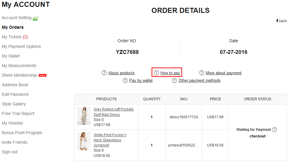The image size is (288, 162).
Task: Go to My Payment Options
Action: tap(21, 46)
